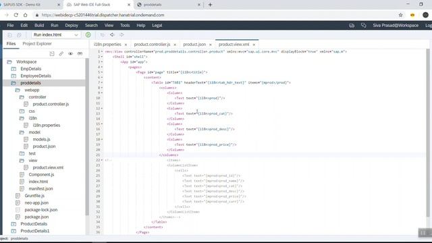Select neo-app.json in the file tree
Viewport: 432px width, 243px height.
36,202
